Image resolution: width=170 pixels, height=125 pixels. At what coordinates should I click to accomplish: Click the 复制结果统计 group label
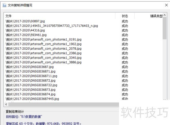pyautogui.click(x=15, y=112)
